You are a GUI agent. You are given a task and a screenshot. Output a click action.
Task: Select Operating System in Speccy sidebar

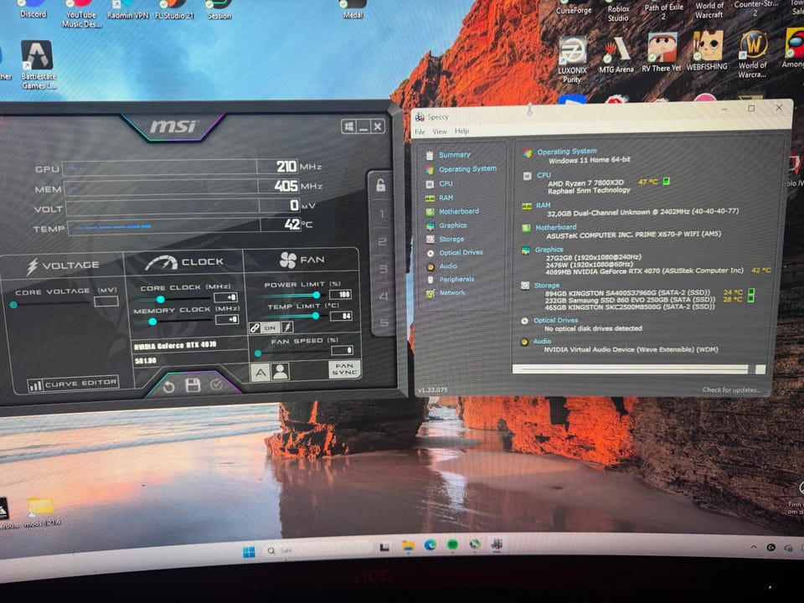coord(467,168)
